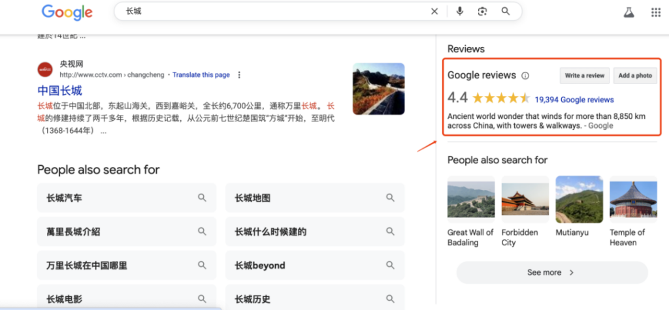
Task: Clear the search box with X icon
Action: click(x=434, y=11)
